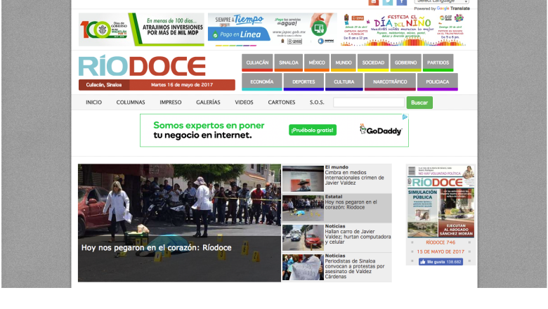Click the GoDaddy 'Somos expertos' ad text

209,130
